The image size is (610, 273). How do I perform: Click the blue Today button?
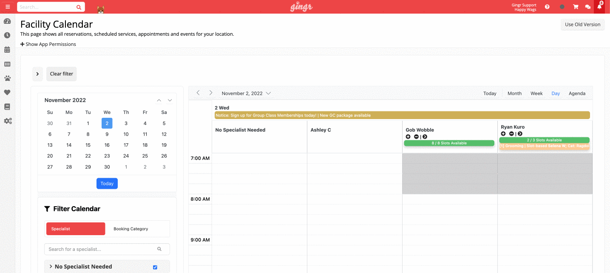107,183
